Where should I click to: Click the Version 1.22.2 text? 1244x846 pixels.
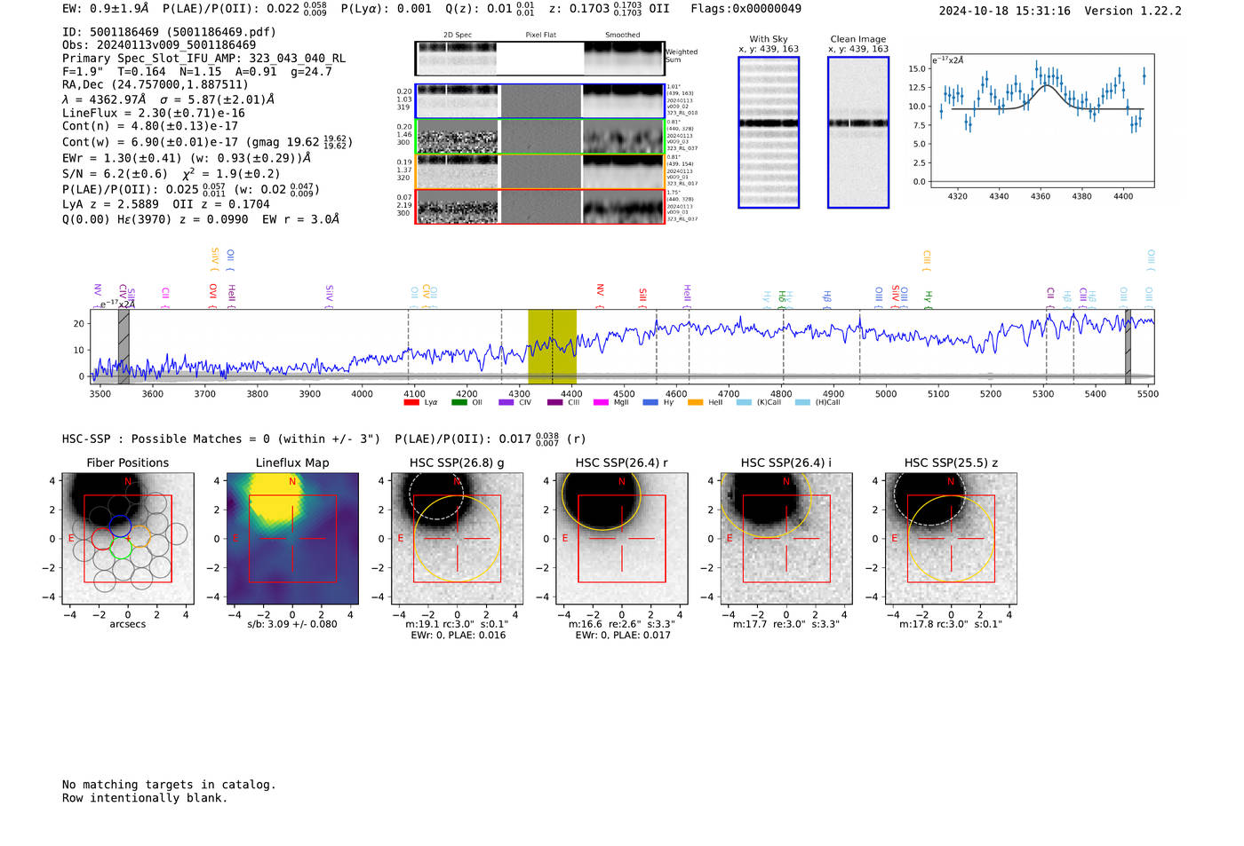click(x=1133, y=11)
